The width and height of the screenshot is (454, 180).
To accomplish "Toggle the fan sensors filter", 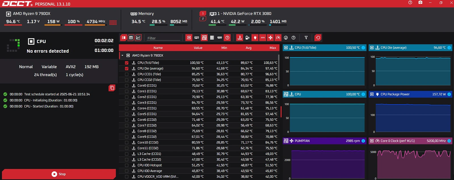I will [270, 38].
